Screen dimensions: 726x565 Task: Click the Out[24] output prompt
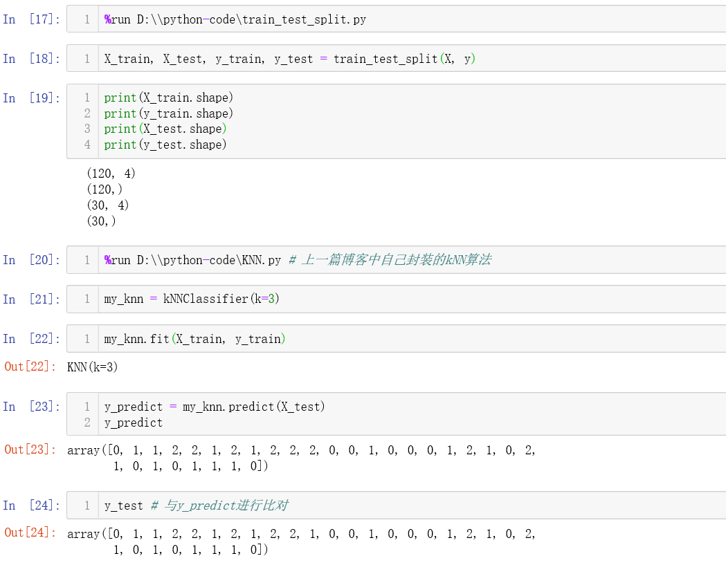pyautogui.click(x=31, y=532)
